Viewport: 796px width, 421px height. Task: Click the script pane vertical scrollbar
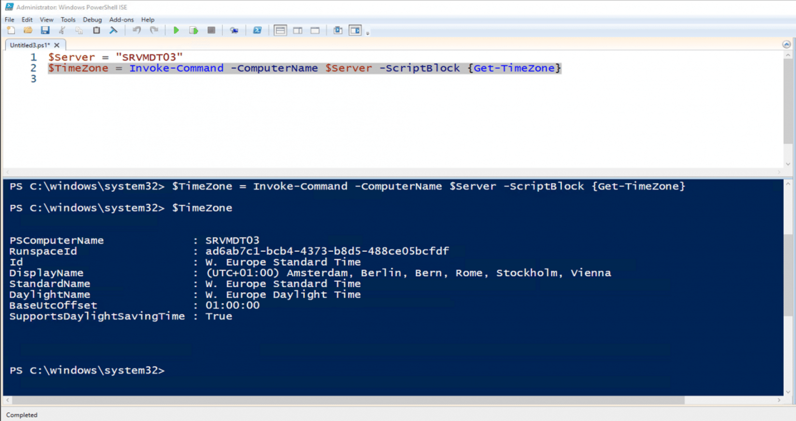(x=788, y=101)
